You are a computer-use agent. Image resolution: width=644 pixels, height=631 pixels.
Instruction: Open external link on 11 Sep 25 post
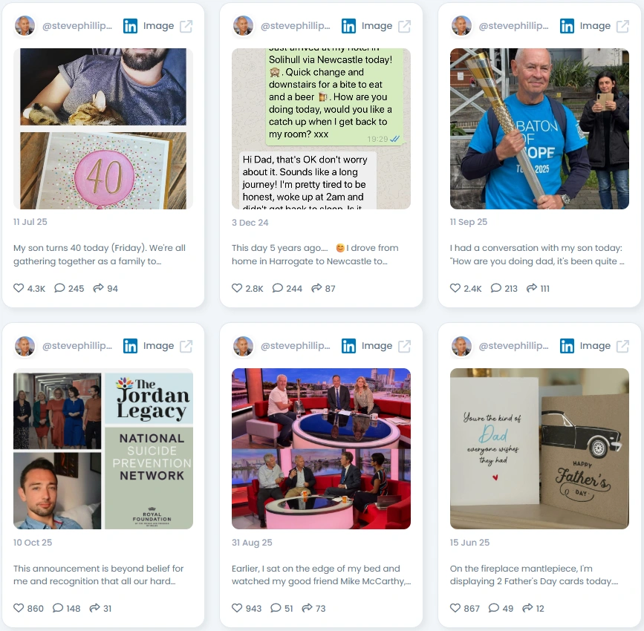pyautogui.click(x=622, y=26)
